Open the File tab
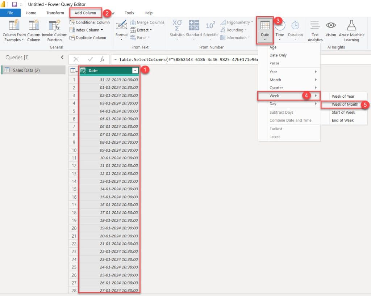Screen dimensions: 371x296 coord(10,13)
